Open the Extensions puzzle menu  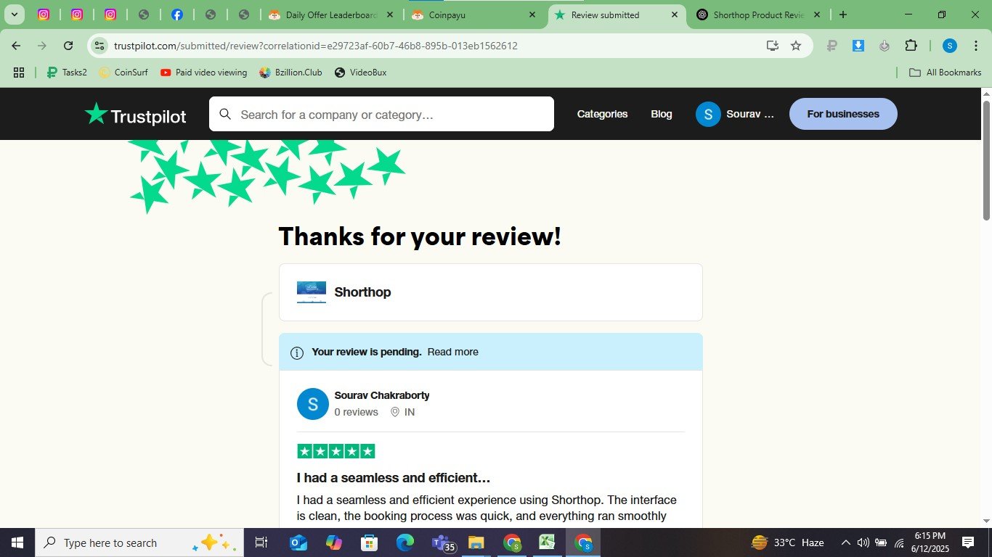click(911, 46)
